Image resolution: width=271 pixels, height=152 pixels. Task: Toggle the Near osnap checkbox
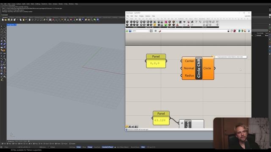pos(8,144)
